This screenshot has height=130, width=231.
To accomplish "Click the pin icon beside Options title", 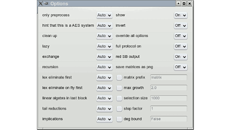I will click(x=46, y=3).
